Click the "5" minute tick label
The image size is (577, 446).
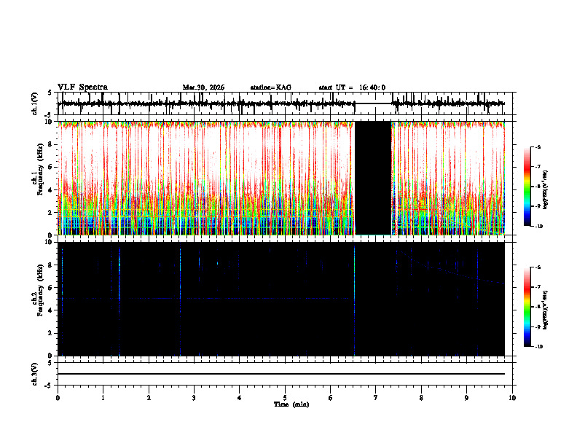285,398
